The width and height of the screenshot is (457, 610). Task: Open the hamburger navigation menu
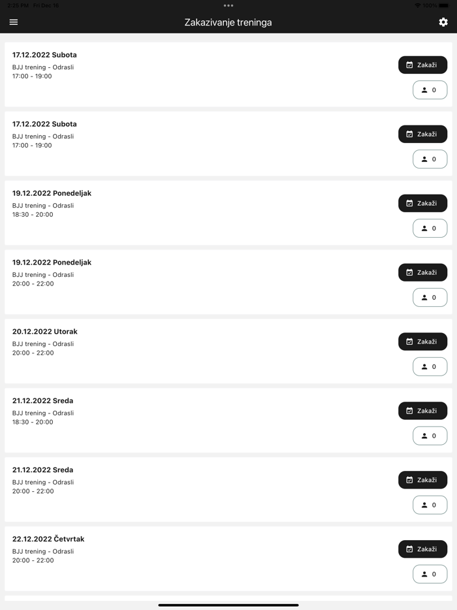tap(14, 22)
